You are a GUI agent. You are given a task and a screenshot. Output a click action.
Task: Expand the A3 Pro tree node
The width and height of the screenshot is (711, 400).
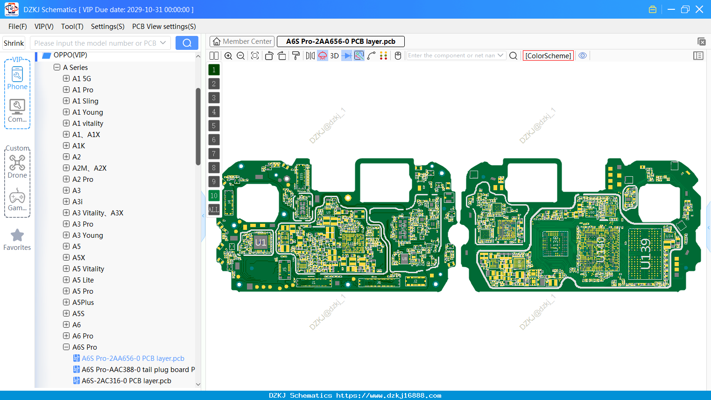point(66,224)
